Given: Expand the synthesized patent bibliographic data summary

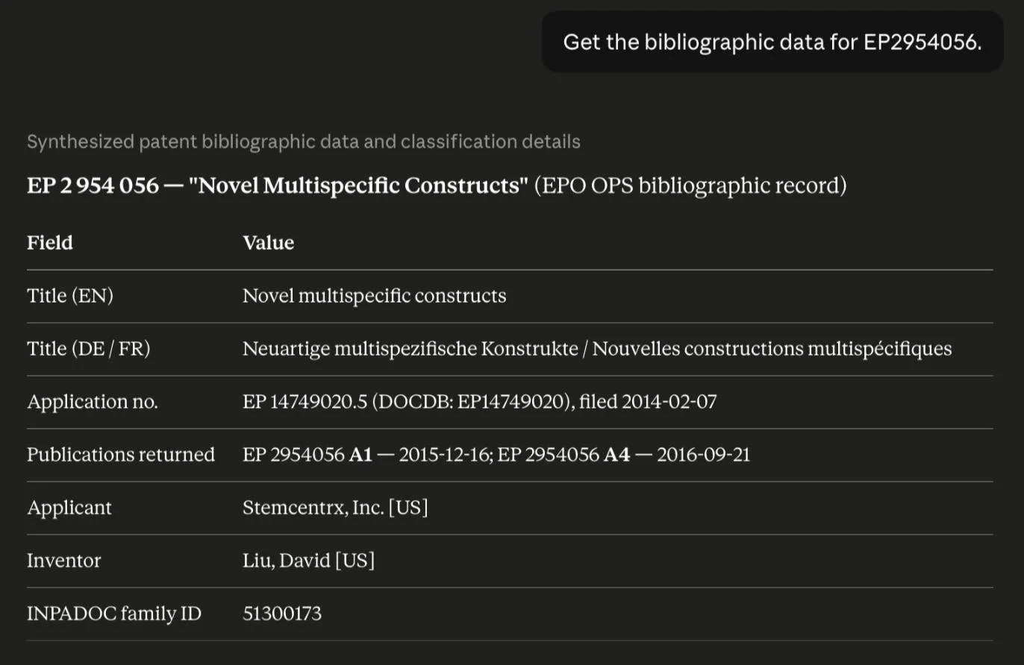Looking at the screenshot, I should [x=304, y=142].
